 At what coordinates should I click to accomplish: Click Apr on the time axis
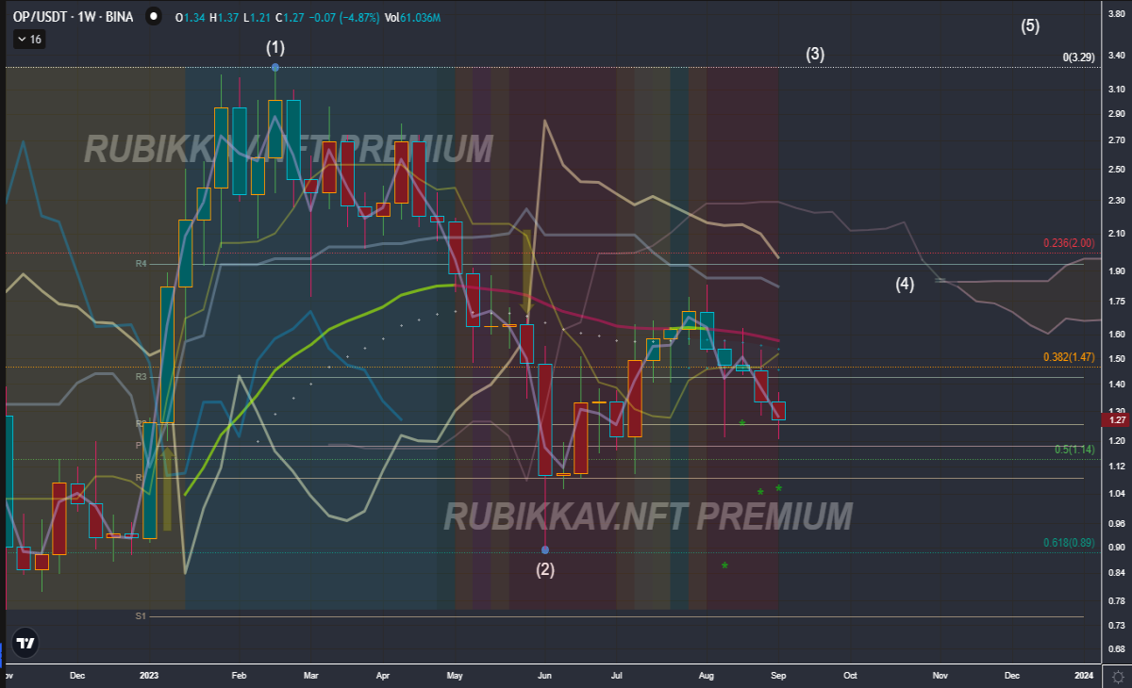point(383,676)
